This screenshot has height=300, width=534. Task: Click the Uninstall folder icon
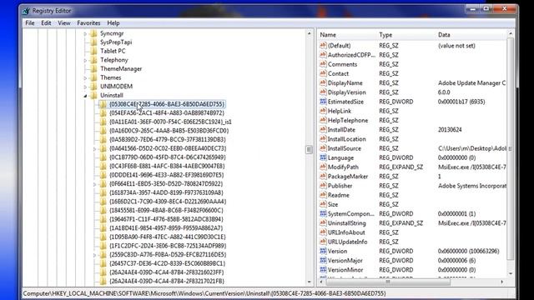(93, 95)
